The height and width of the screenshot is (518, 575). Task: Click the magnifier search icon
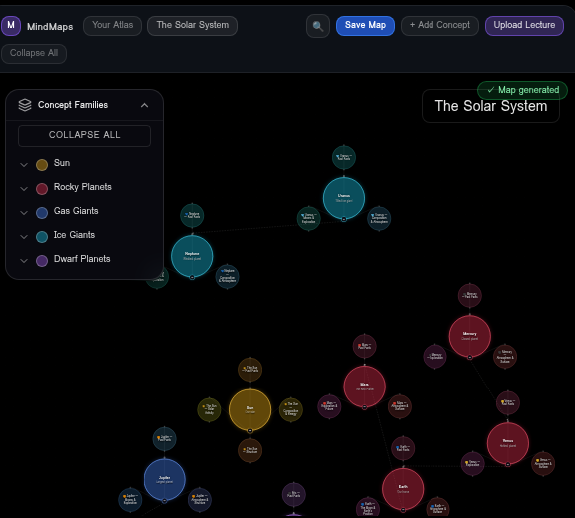tap(318, 26)
